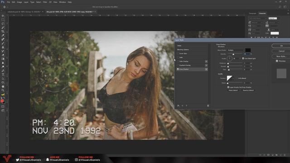The height and width of the screenshot is (163, 290).
Task: Click the Opacity value input field
Action: 246,54
